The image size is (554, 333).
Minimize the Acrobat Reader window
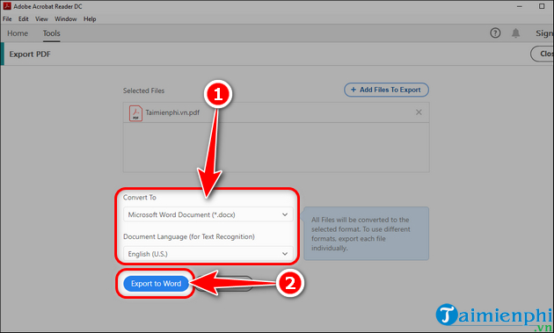[x=520, y=6]
